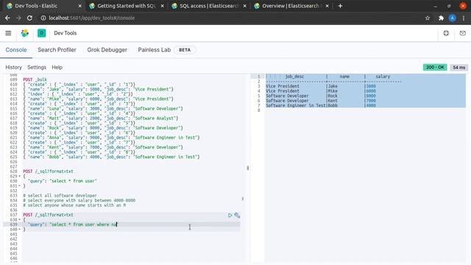Click the Dev Tools breadcrumb
This screenshot has width=471, height=265.
65,33
